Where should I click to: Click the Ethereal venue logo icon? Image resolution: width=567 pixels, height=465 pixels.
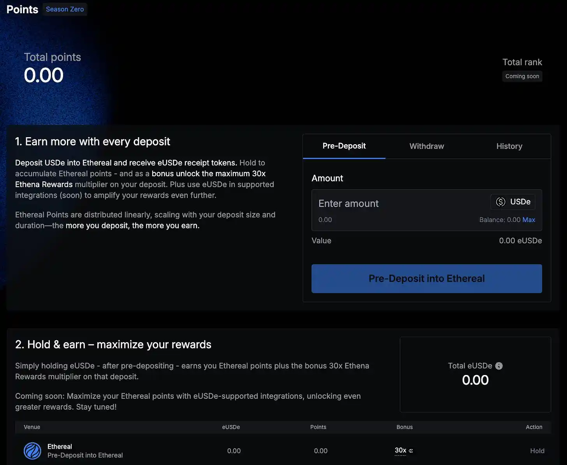pos(32,451)
